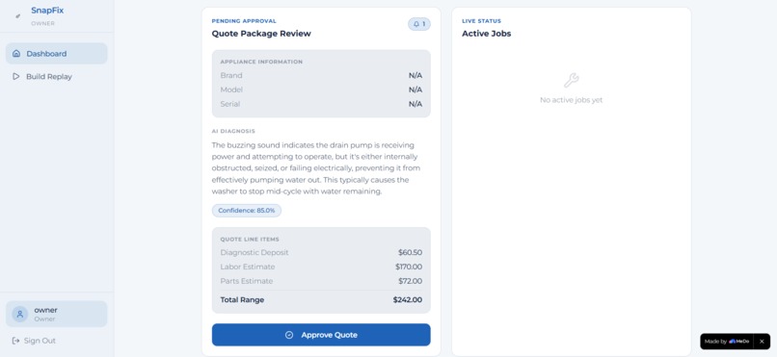Click the $170.00 labor amount

[x=409, y=267]
